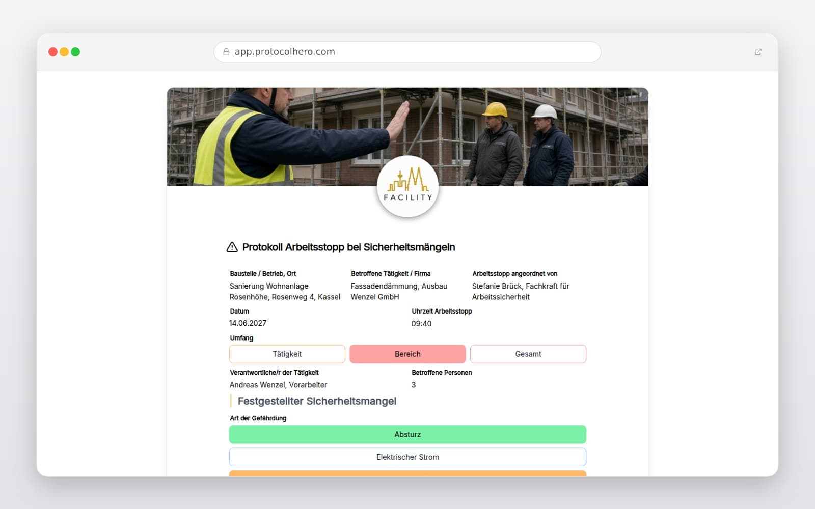Click the construction site header image

407,137
